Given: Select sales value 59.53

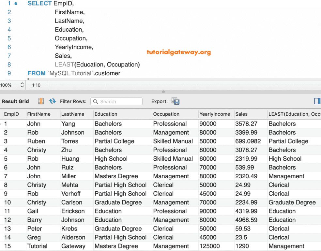Looking at the screenshot, I should coord(243,229).
